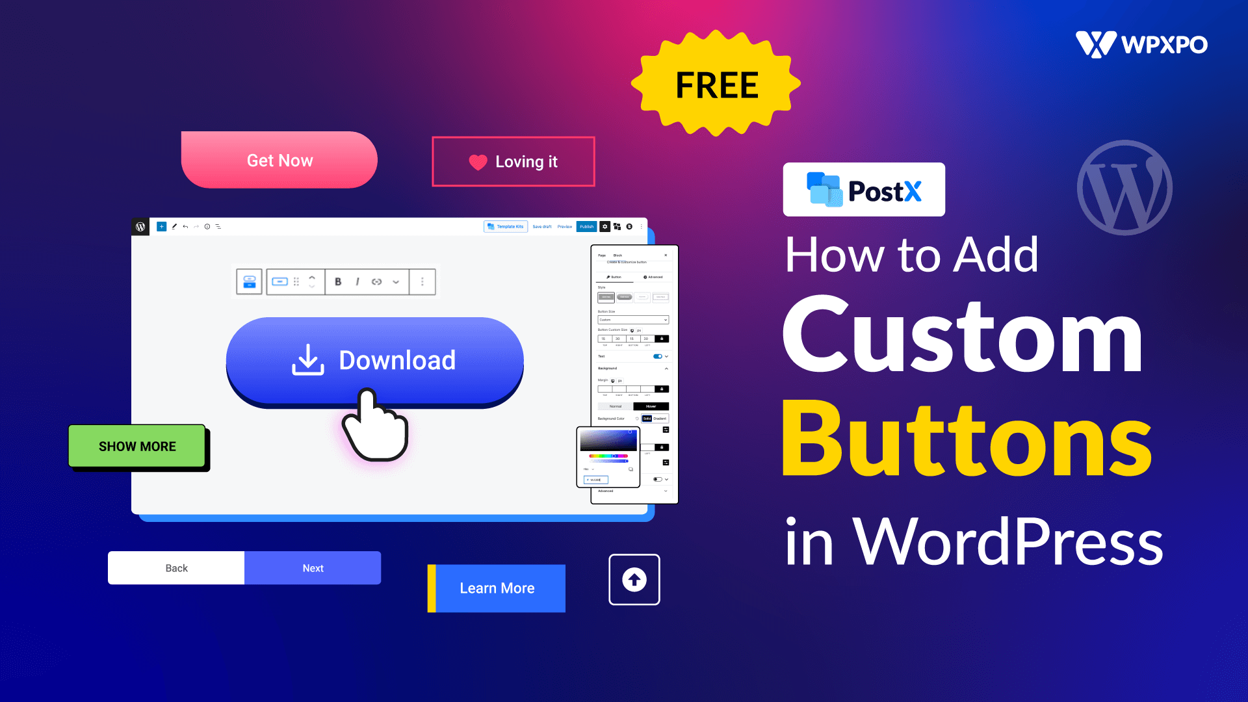This screenshot has height=702, width=1248.
Task: Toggle the Text advanced switch
Action: (658, 356)
